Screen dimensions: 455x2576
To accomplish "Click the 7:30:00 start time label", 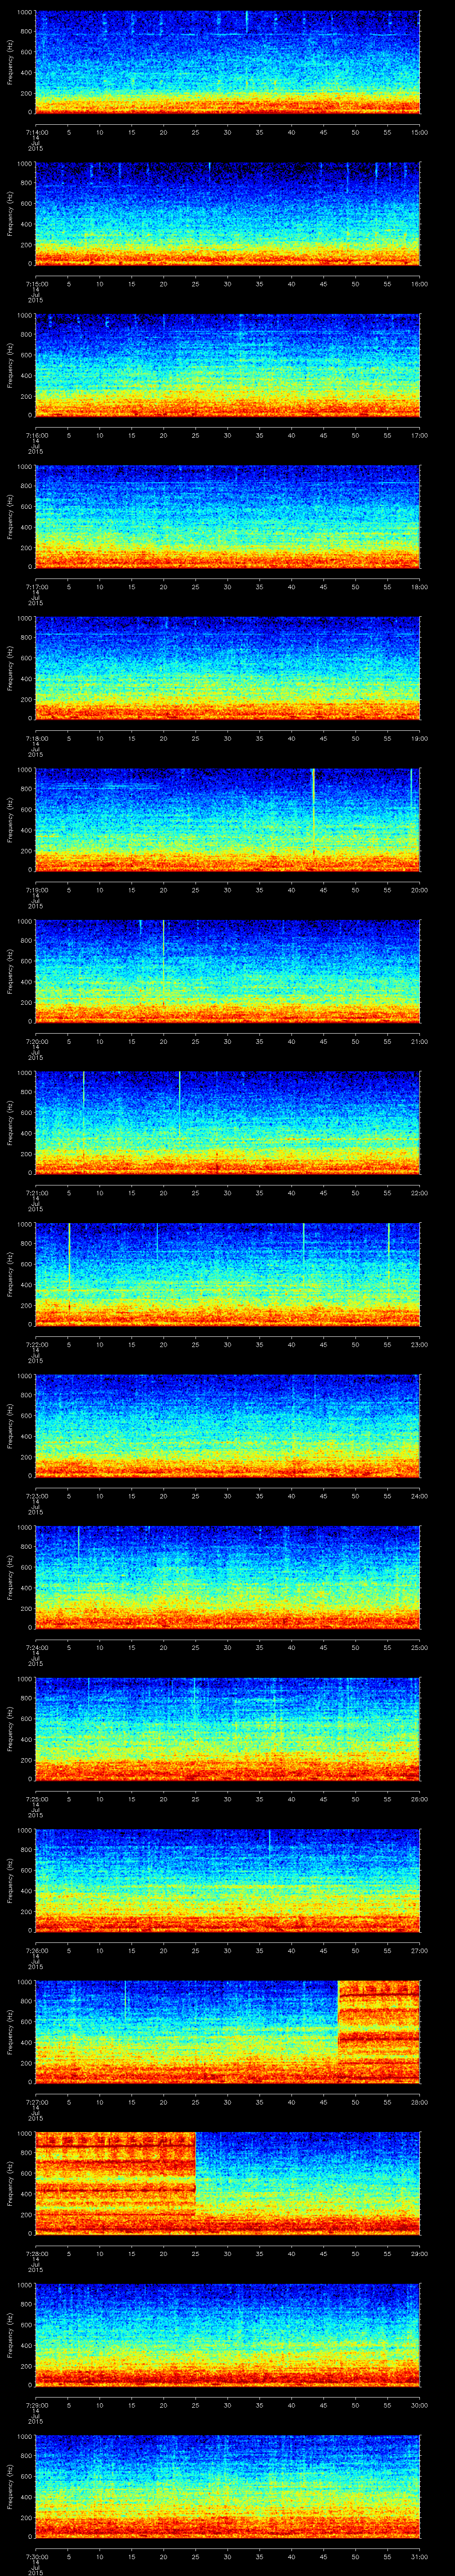I will click(x=36, y=2556).
